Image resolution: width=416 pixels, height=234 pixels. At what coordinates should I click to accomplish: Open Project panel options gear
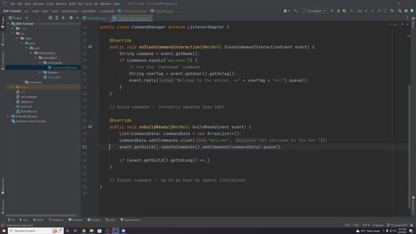71,18
